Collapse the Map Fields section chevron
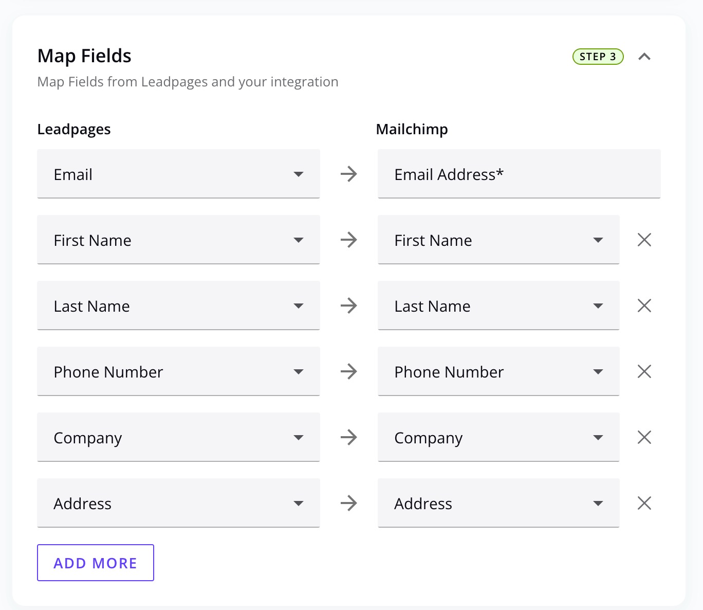 [x=644, y=57]
